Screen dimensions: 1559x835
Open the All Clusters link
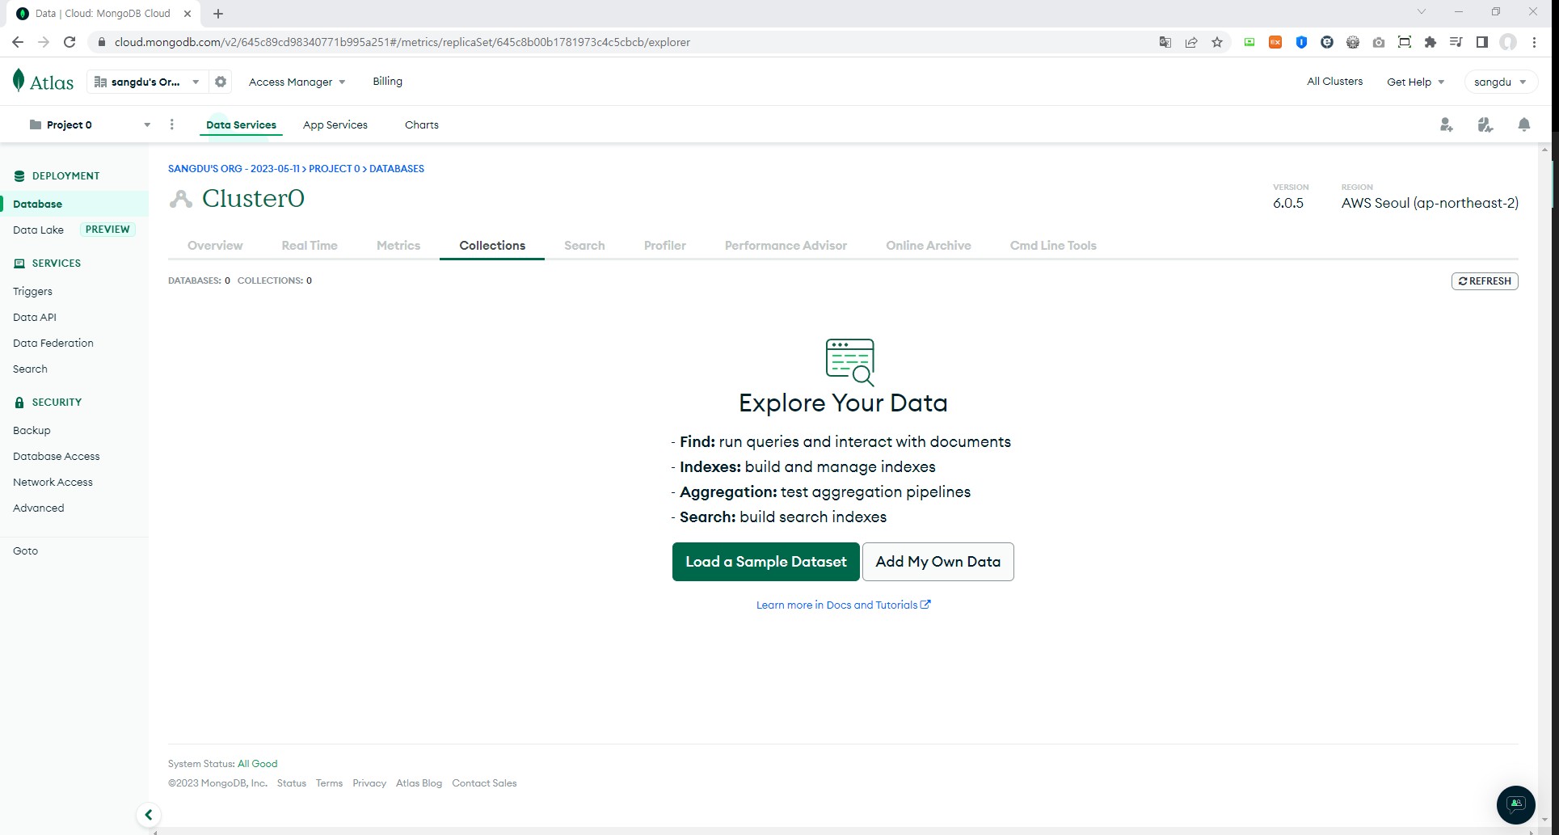tap(1334, 81)
